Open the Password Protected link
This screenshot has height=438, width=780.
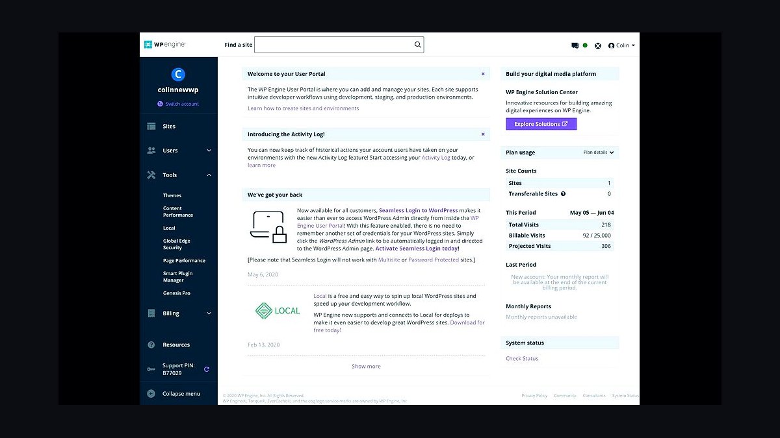point(434,260)
